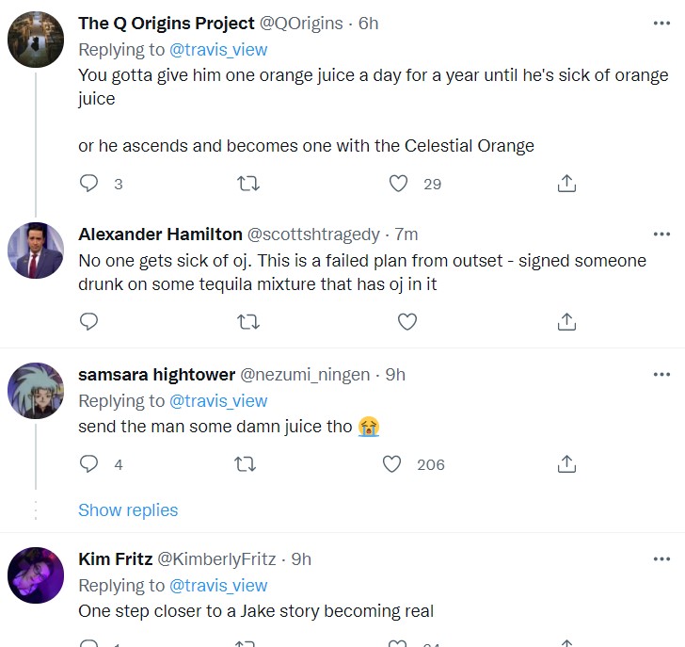Reply to samsara hightower's tweet

coord(89,464)
